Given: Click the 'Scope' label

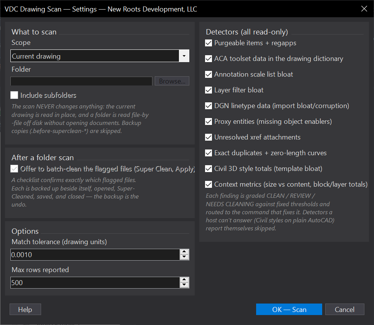Looking at the screenshot, I should pyautogui.click(x=21, y=43).
